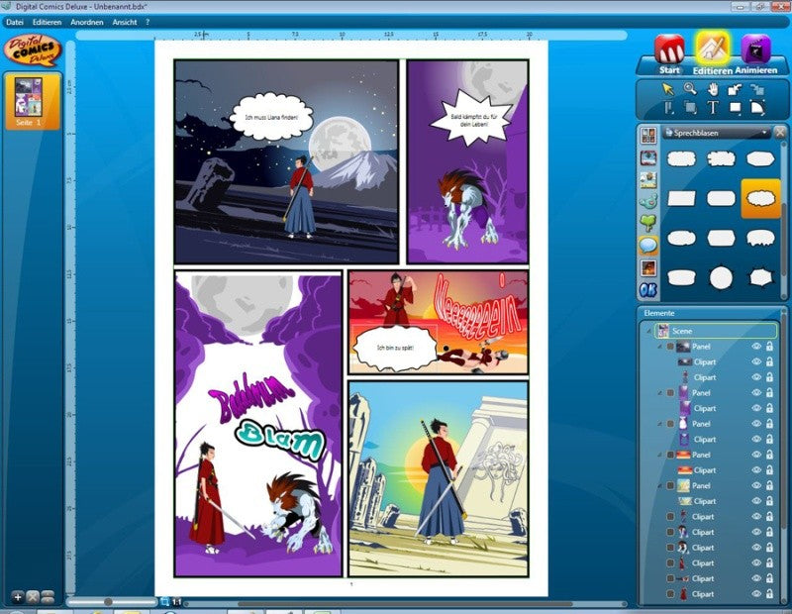Image resolution: width=792 pixels, height=614 pixels.
Task: Pick the spiky burst speech bubble
Action: [760, 277]
